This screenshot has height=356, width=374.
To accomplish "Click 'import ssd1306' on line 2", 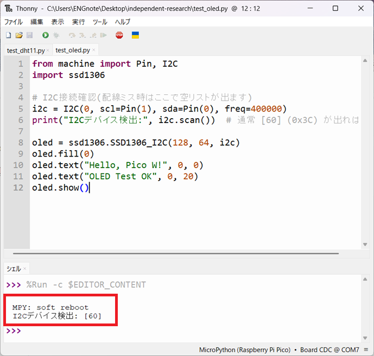I will click(x=68, y=75).
